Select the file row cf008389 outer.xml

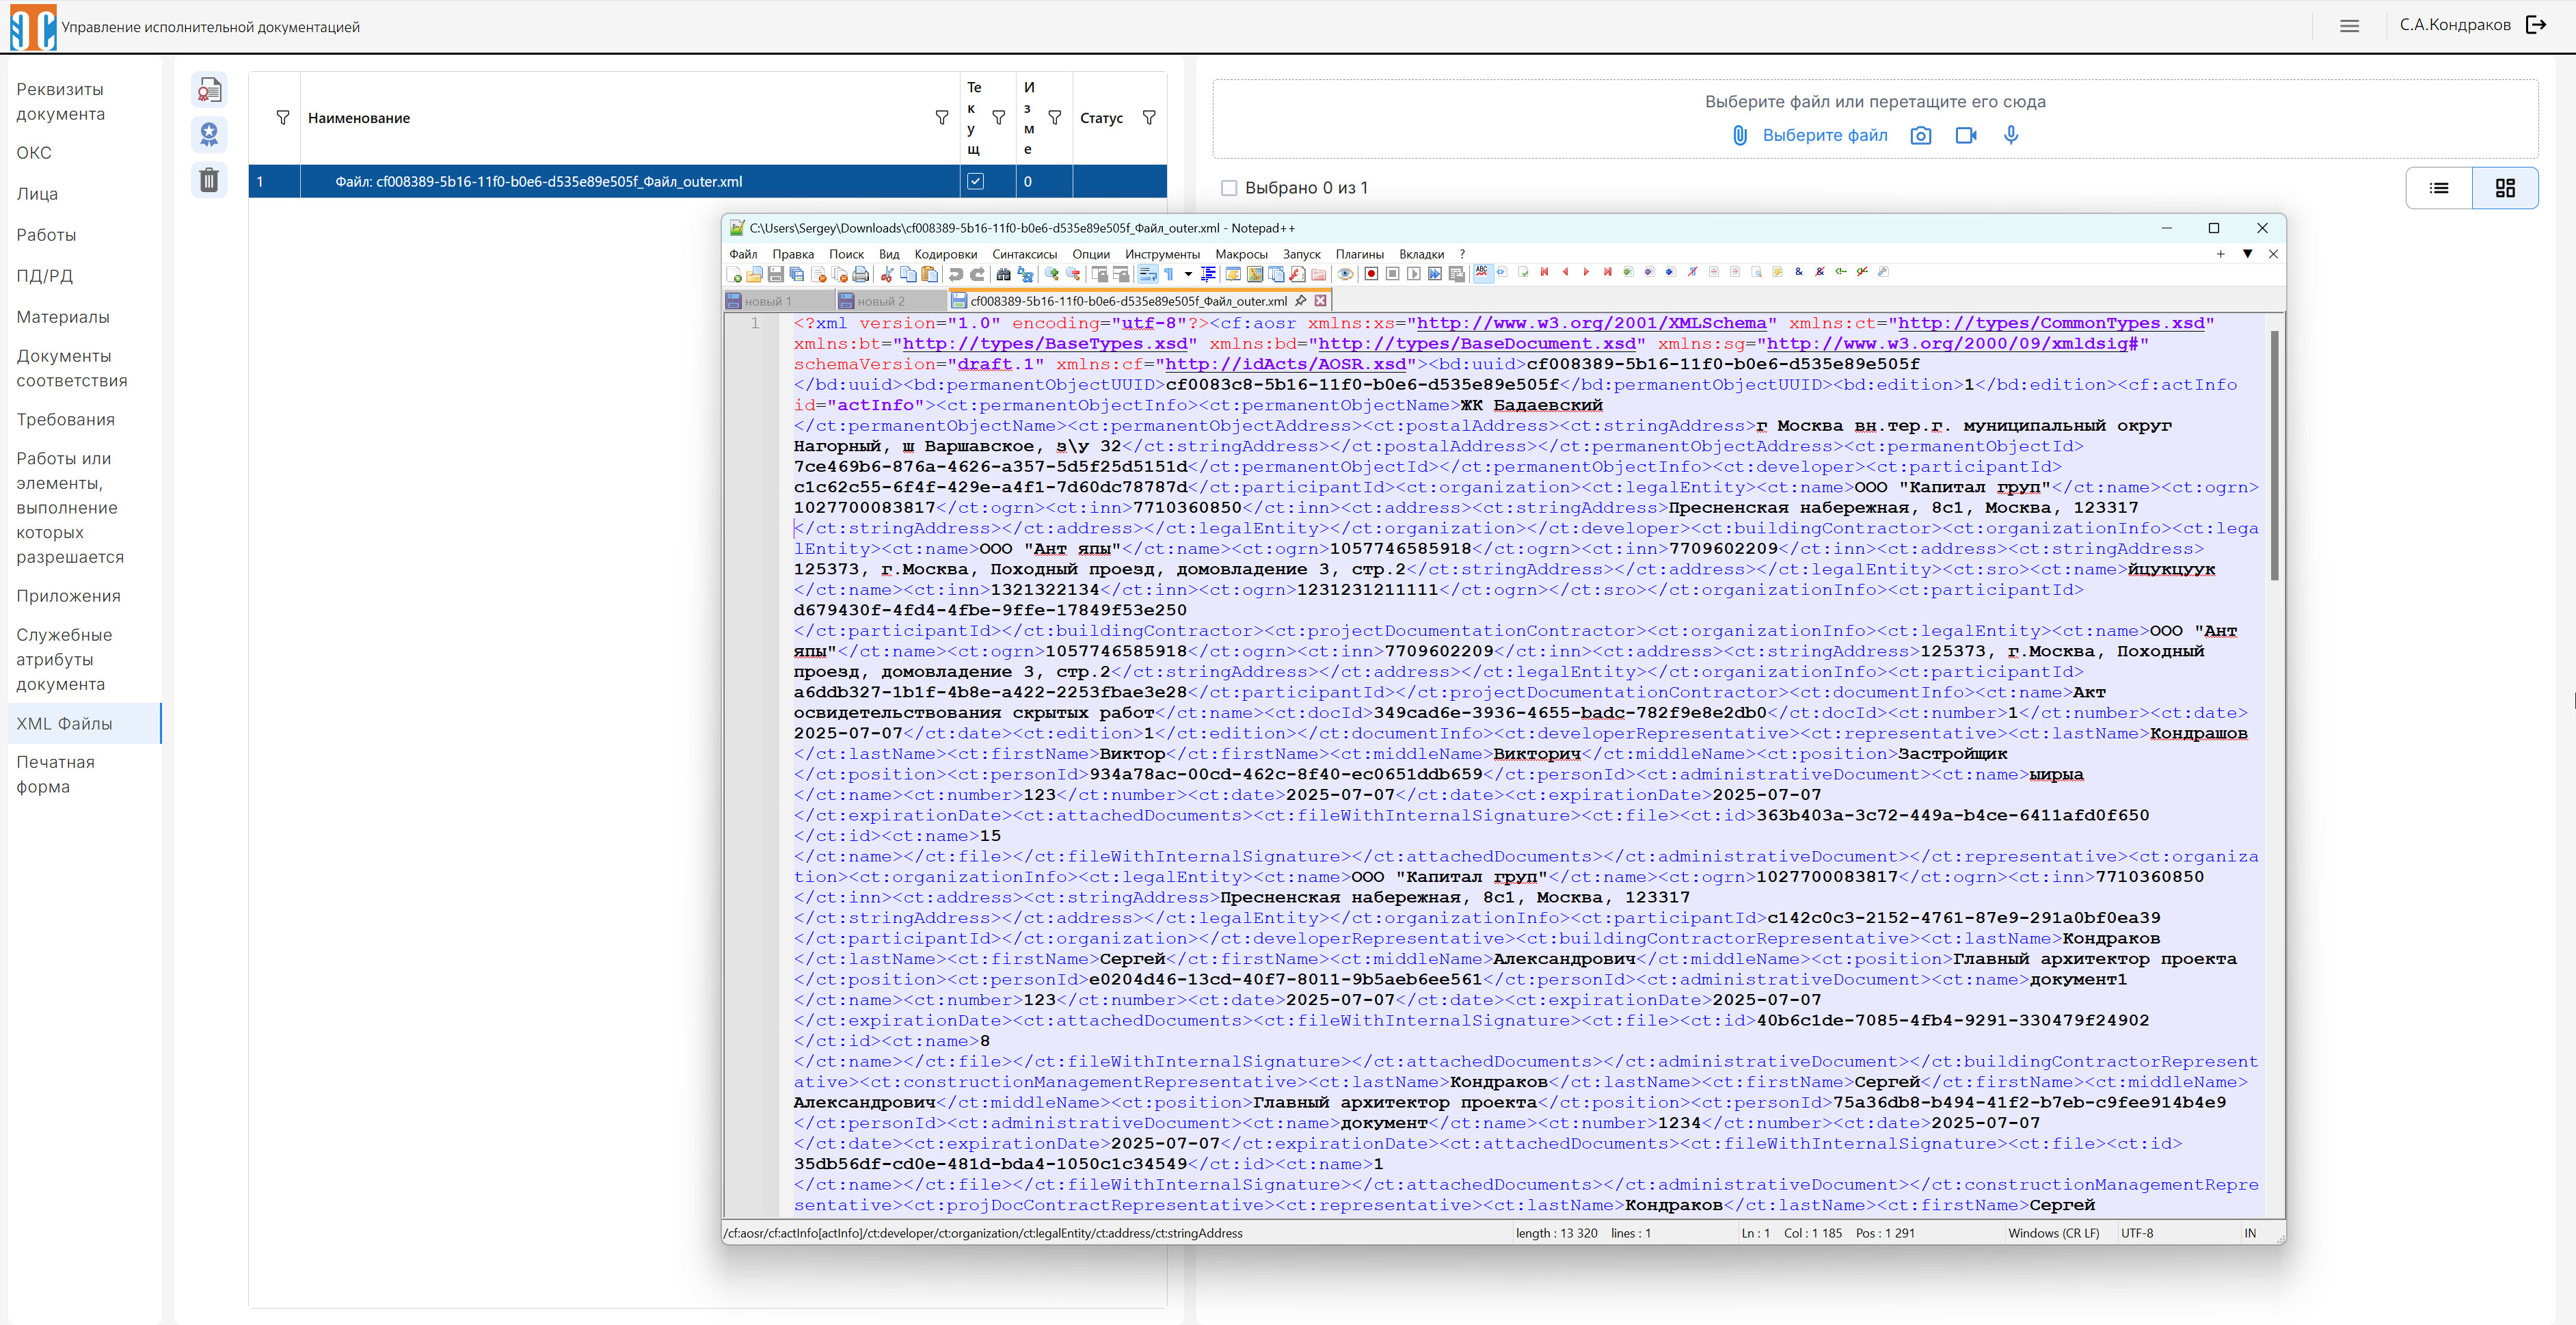(708, 181)
